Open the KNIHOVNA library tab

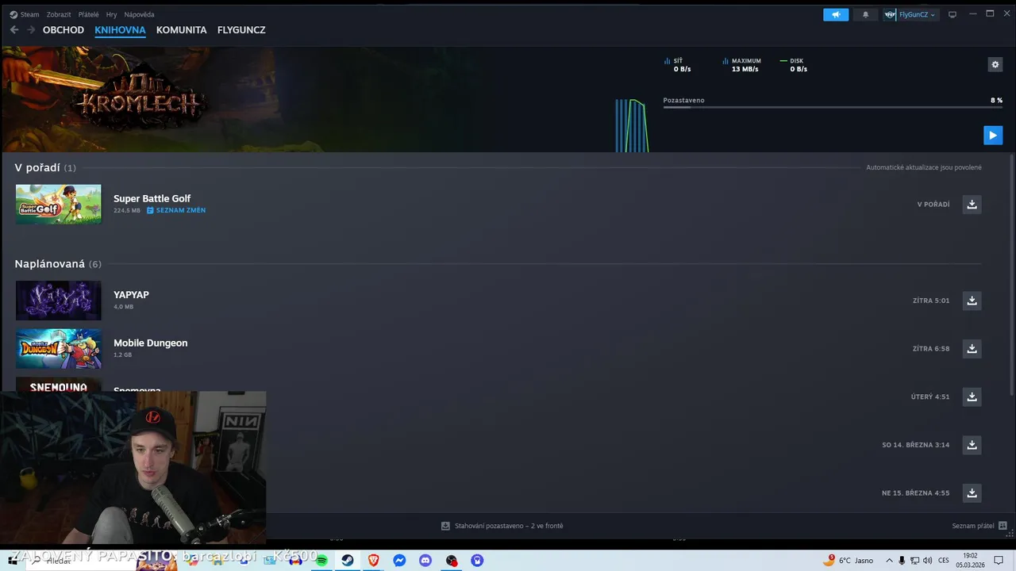click(120, 30)
